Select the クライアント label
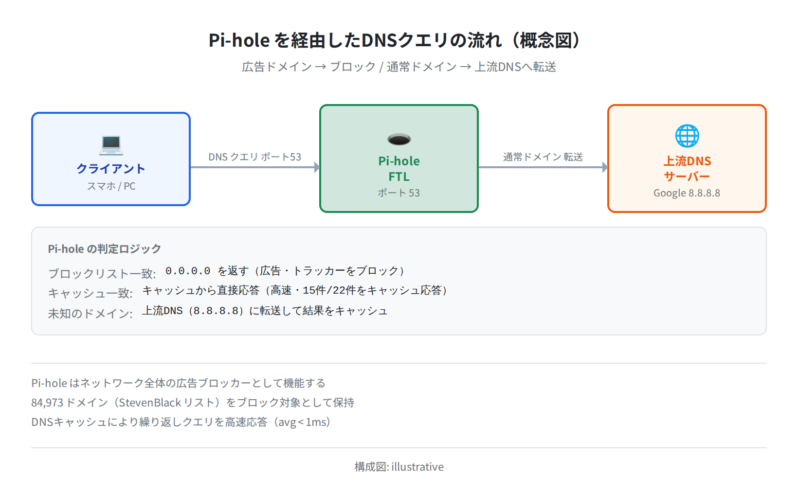The image size is (798, 493). click(111, 169)
